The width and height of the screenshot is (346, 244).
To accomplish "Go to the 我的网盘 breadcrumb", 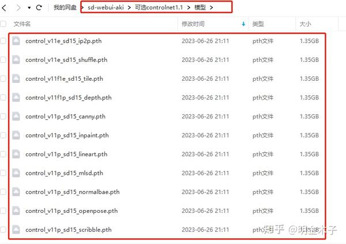I will 65,7.
